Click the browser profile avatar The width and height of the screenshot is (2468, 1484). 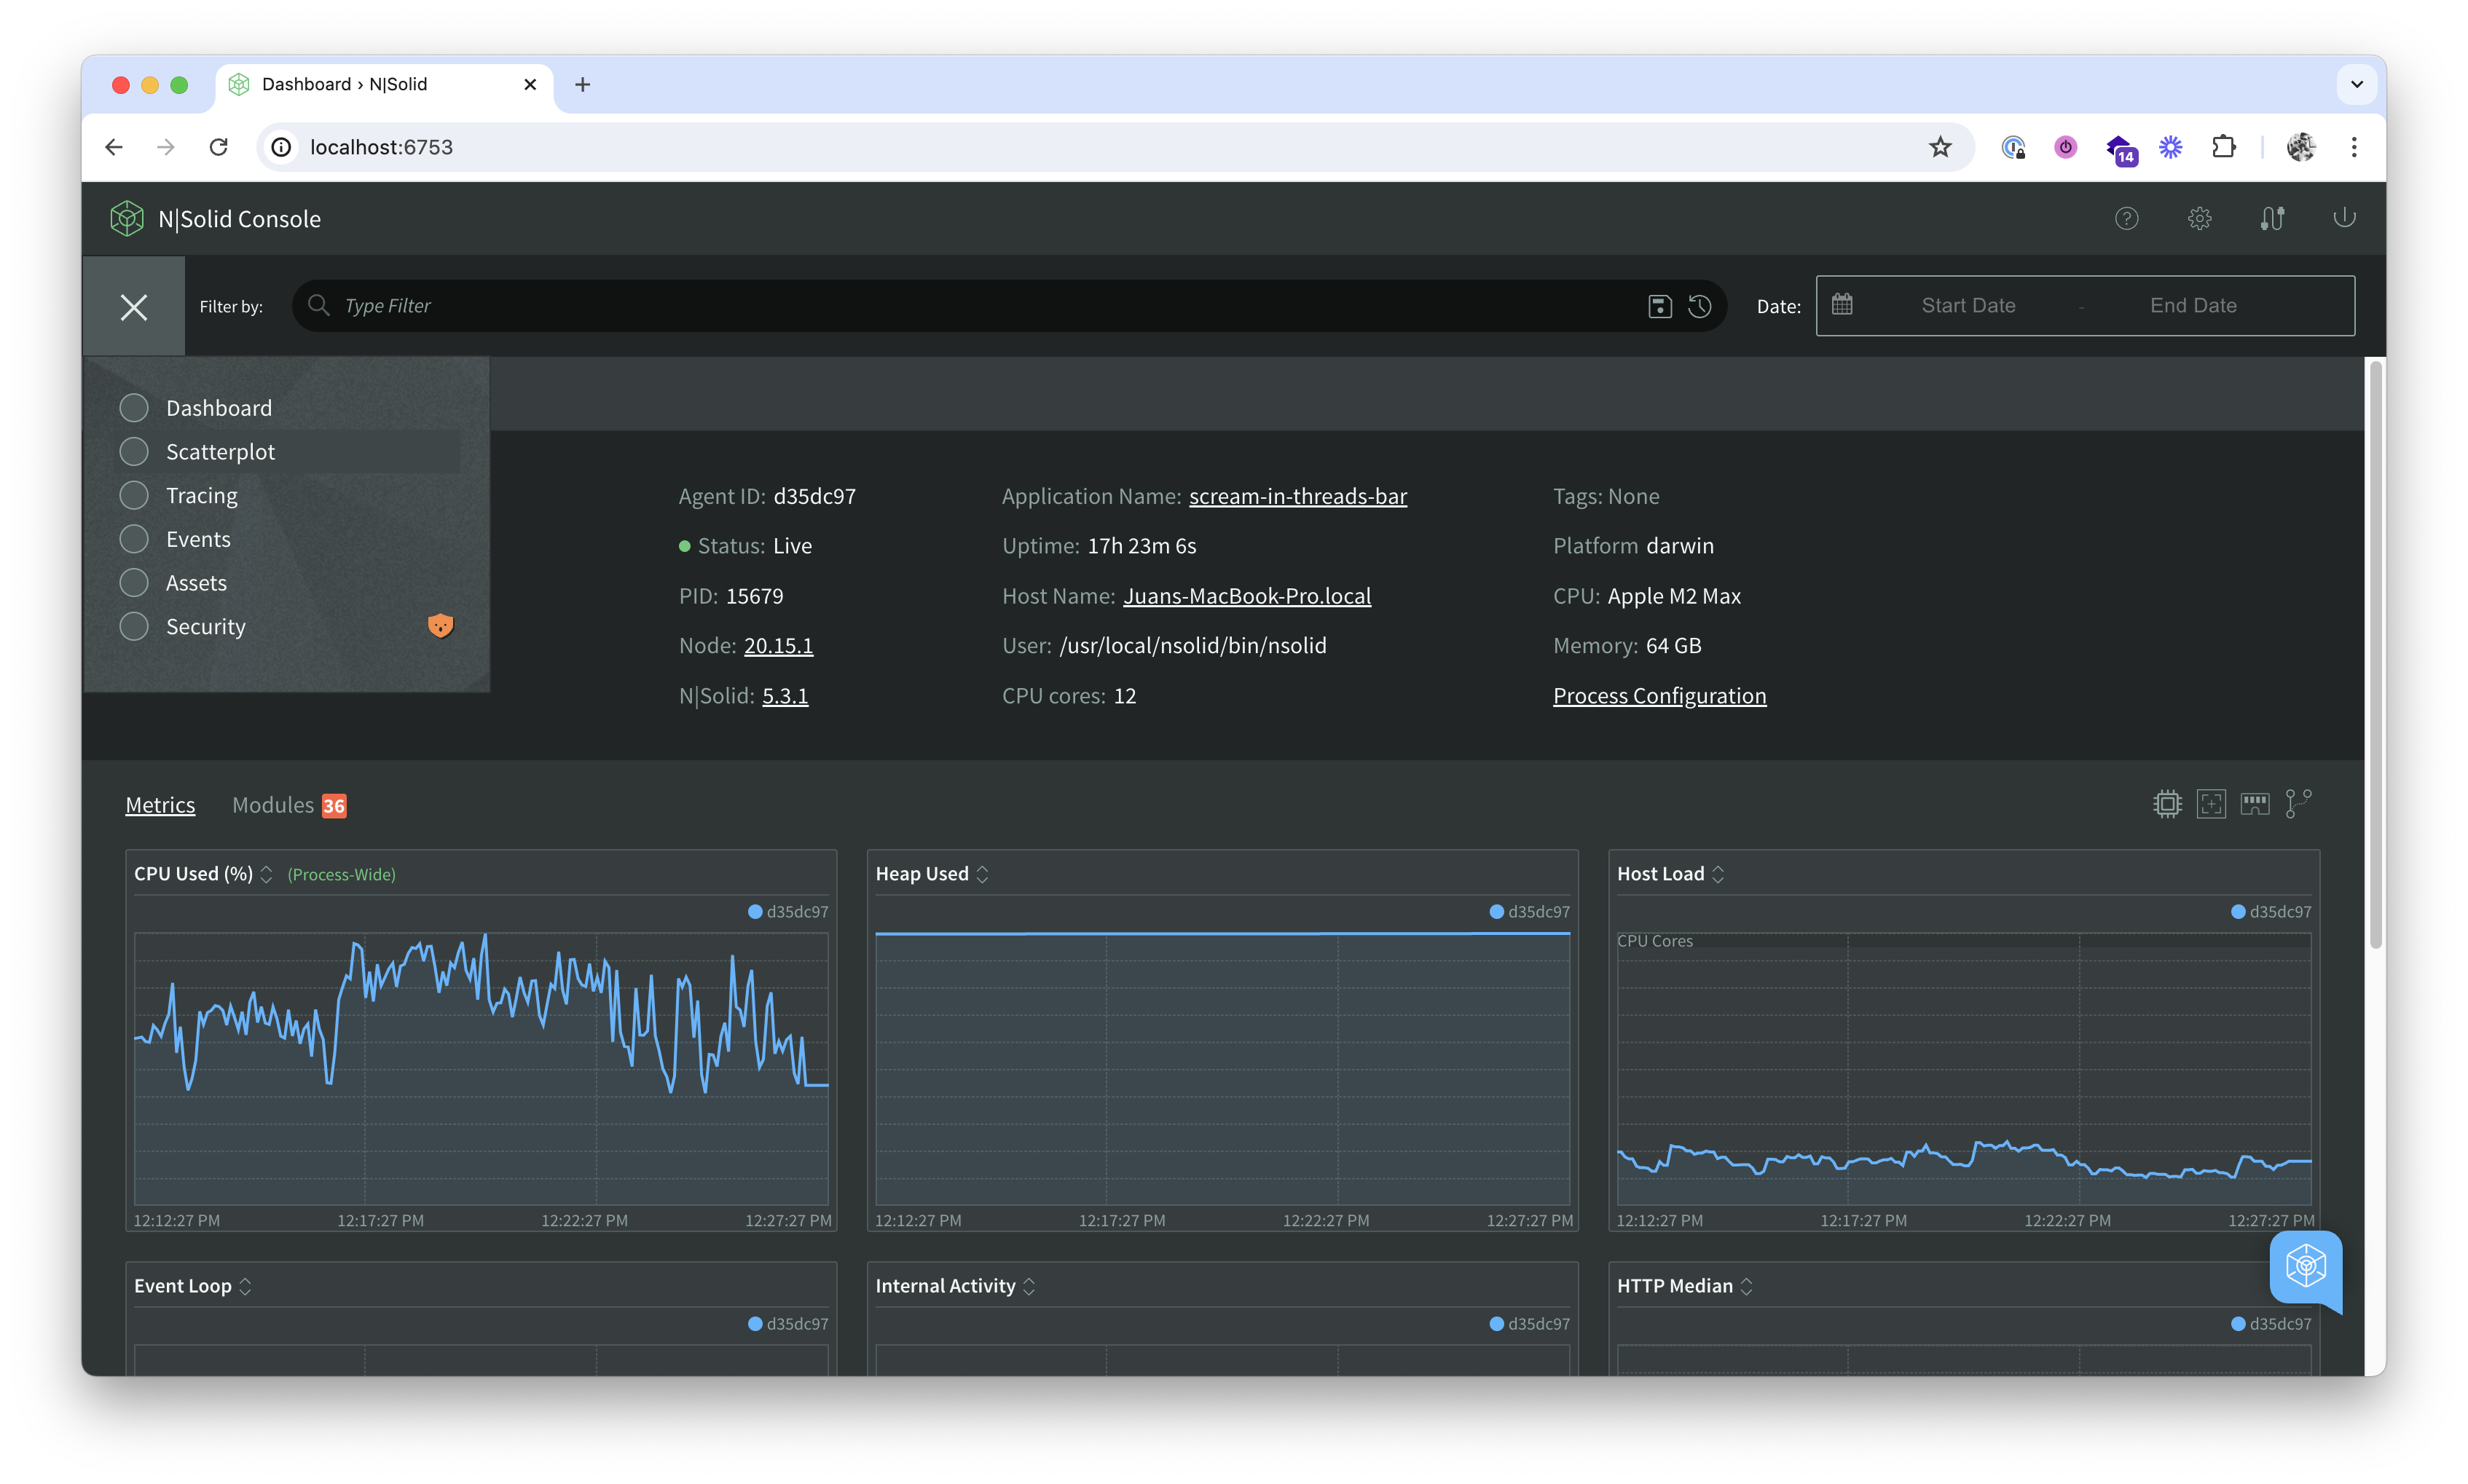[2301, 147]
